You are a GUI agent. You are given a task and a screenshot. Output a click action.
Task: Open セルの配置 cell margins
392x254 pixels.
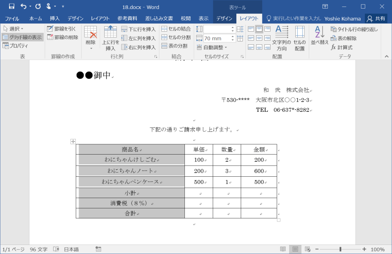299,38
